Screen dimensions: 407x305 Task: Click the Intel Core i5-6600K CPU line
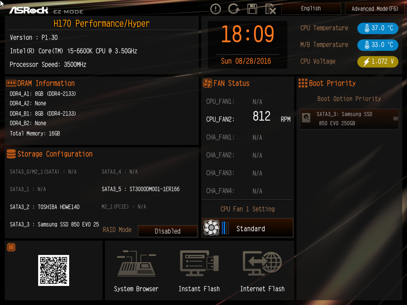74,51
